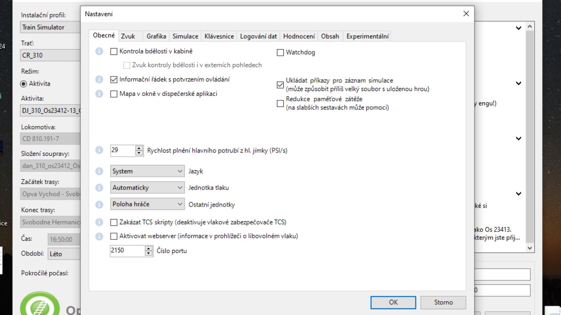Increase the Číslo portu value with up arrow
Screen dimensions: 561x315
click(149, 248)
